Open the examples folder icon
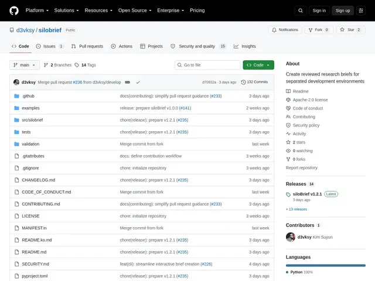The image size is (375, 281). (x=16, y=108)
